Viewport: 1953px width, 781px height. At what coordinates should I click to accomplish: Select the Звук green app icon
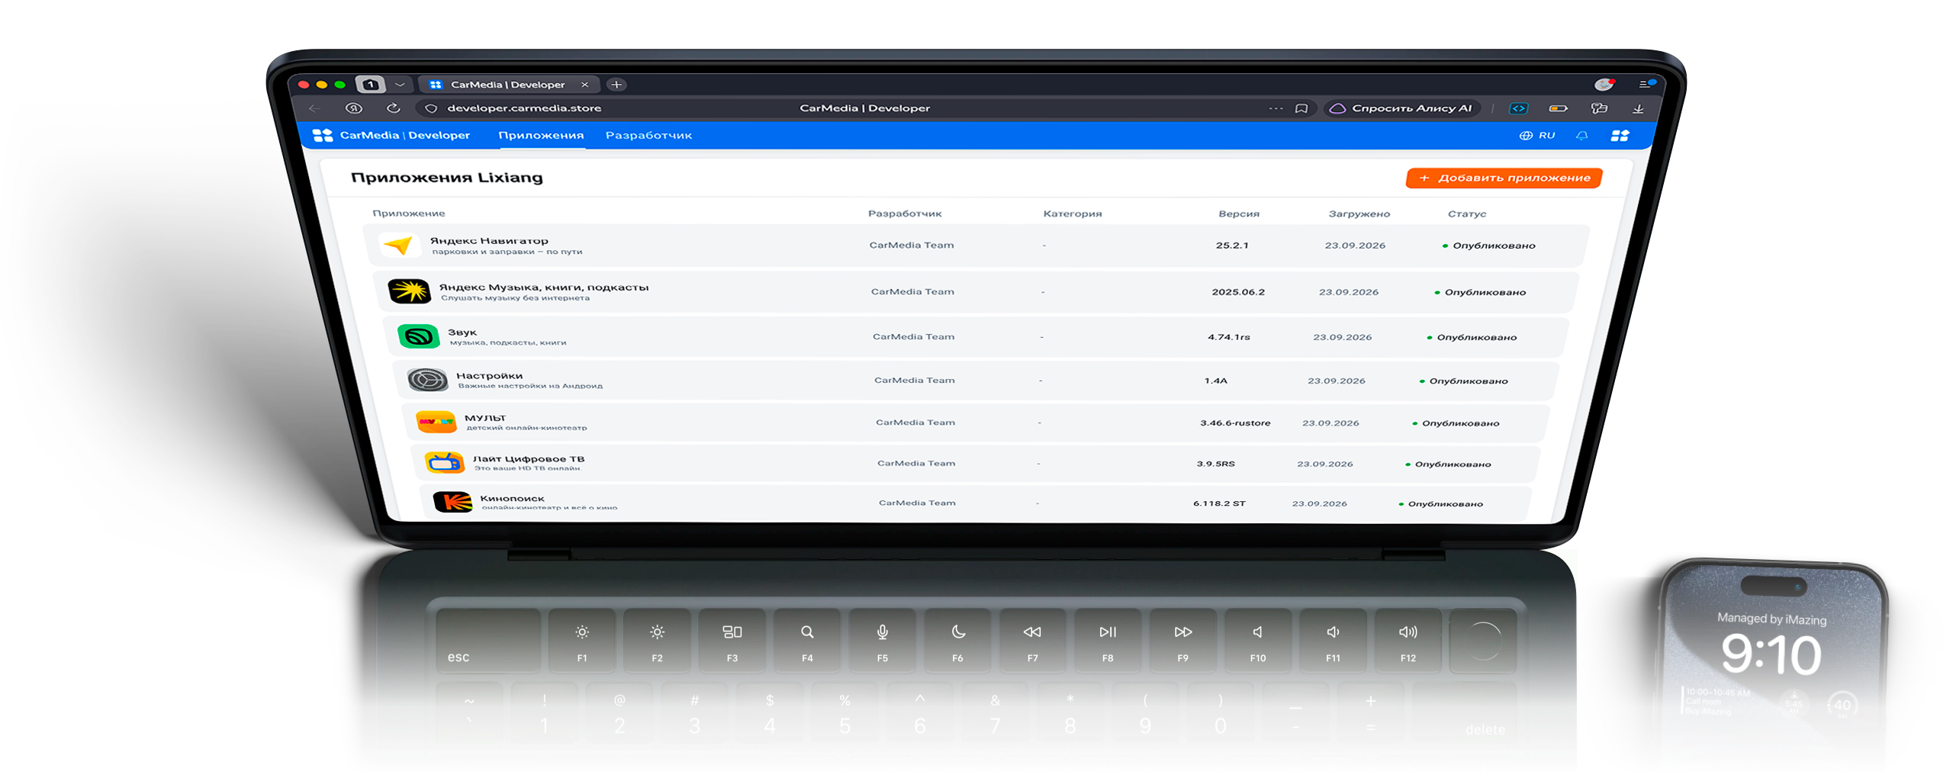(x=419, y=336)
